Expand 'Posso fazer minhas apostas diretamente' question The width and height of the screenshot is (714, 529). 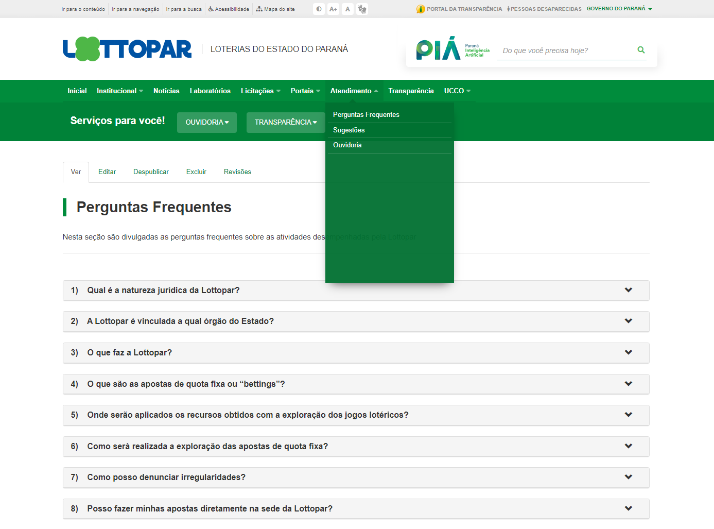356,509
